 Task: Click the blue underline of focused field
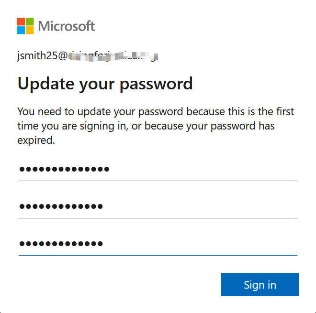158,256
